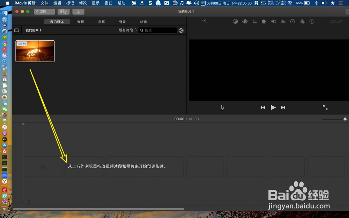Jump to previous clip button
Screen dimensions: 349x218
tap(263, 107)
